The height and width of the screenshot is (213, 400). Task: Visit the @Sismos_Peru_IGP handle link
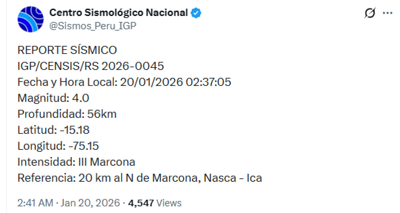(93, 26)
